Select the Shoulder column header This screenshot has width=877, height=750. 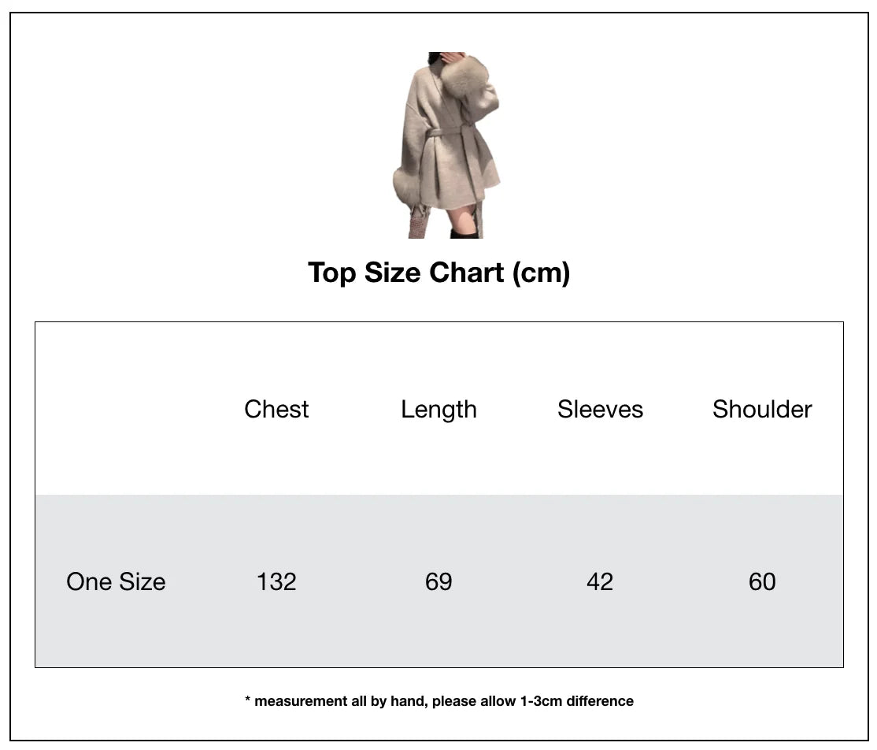(x=762, y=409)
